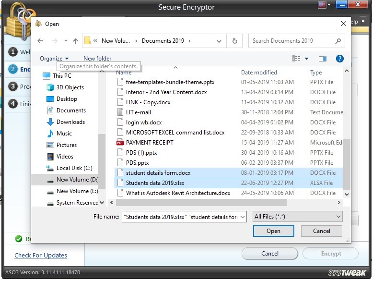Close the Open dialog with X
The image size is (372, 281).
343,24
